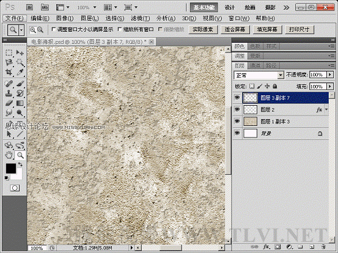The width and height of the screenshot is (338, 253).
Task: Hide the 背景 layer
Action: (237, 133)
